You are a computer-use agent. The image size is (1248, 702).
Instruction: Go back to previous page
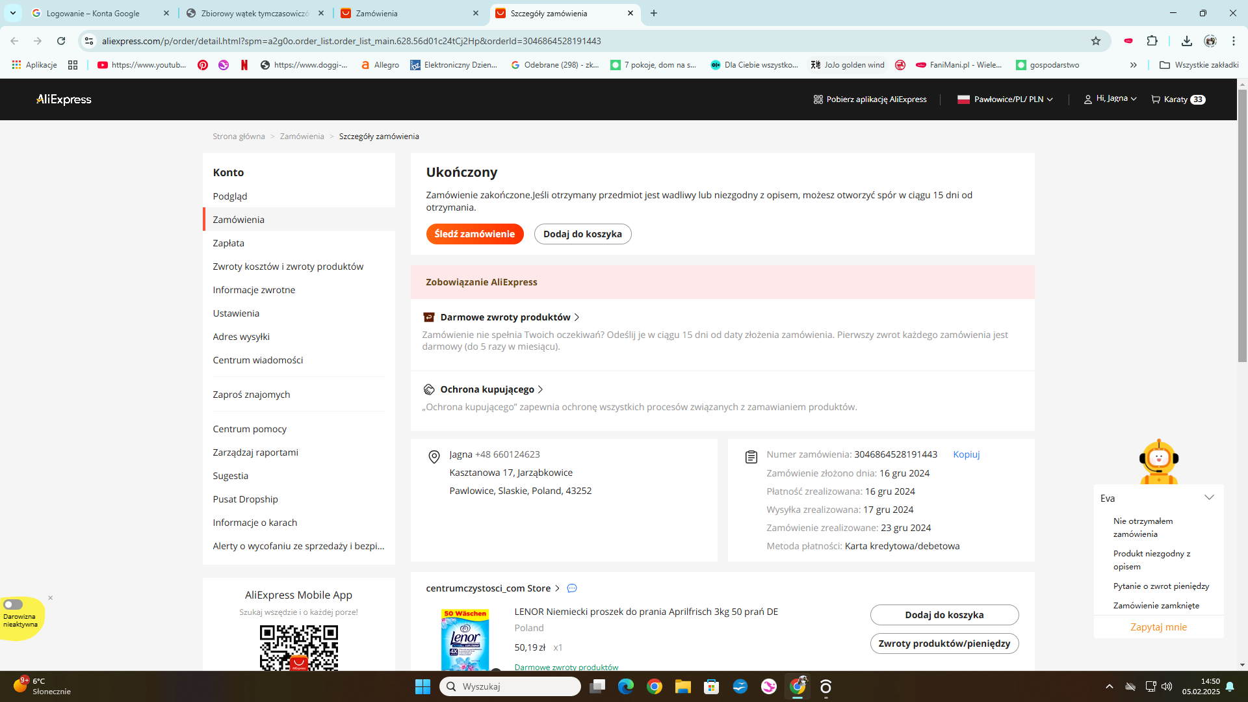14,41
